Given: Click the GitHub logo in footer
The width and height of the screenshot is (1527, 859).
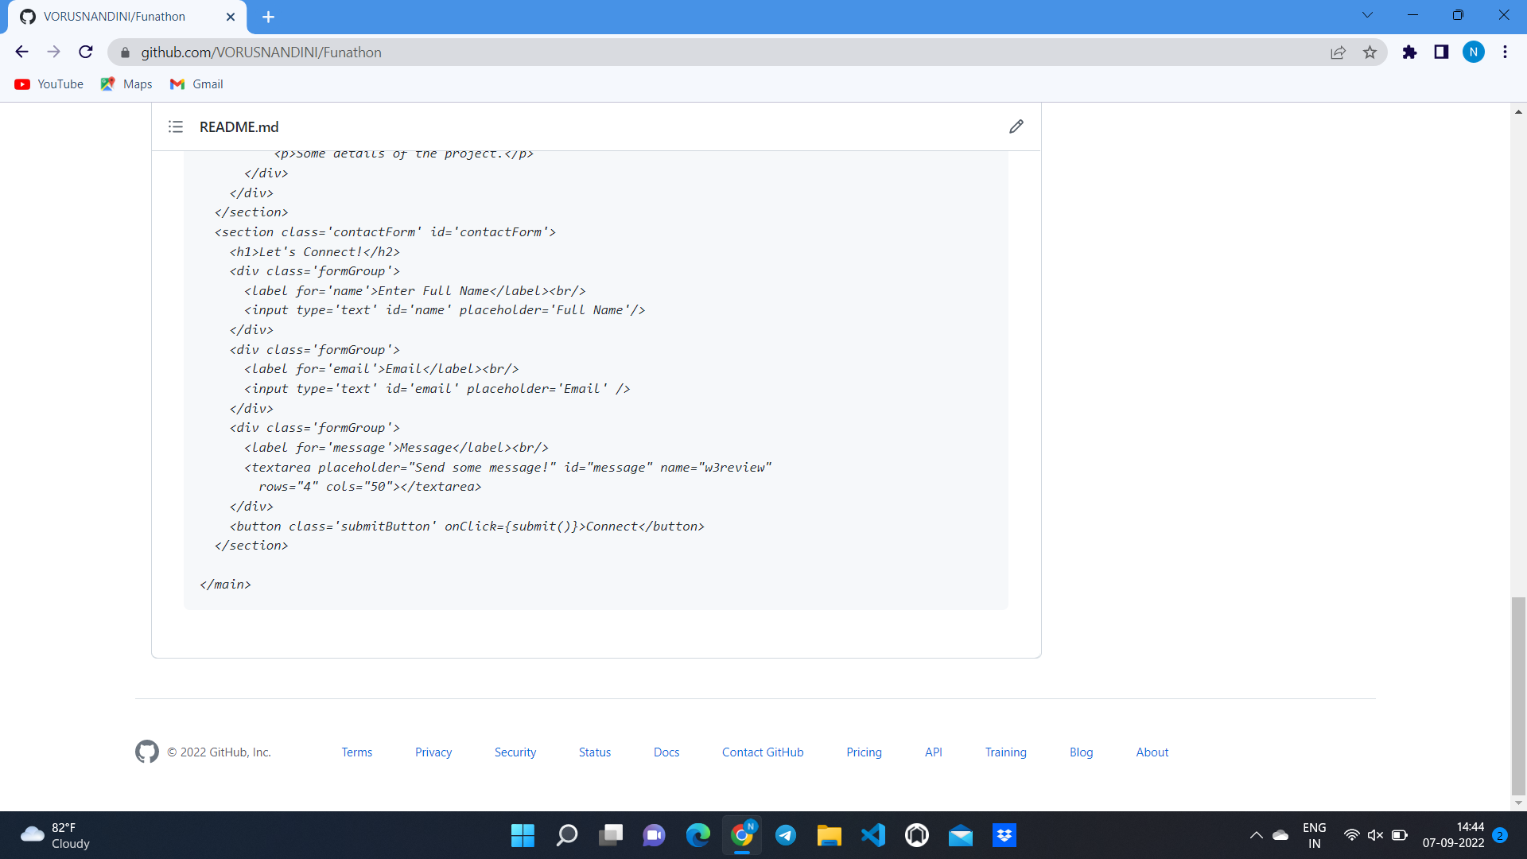Looking at the screenshot, I should pos(147,752).
